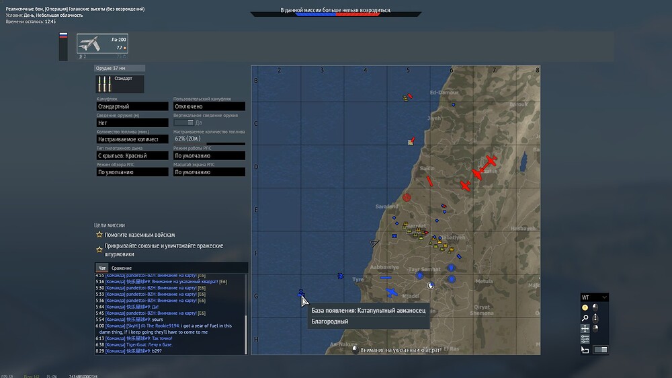672x378 pixels.
Task: Click 'Времени осталось: 12:45' timer text
Action: point(31,22)
